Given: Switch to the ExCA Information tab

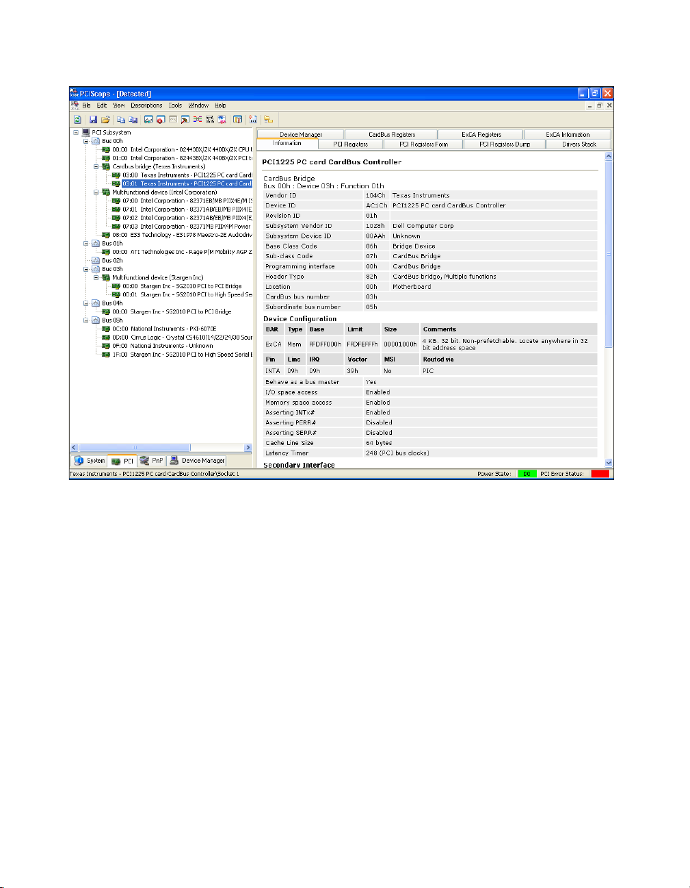Looking at the screenshot, I should (568, 135).
